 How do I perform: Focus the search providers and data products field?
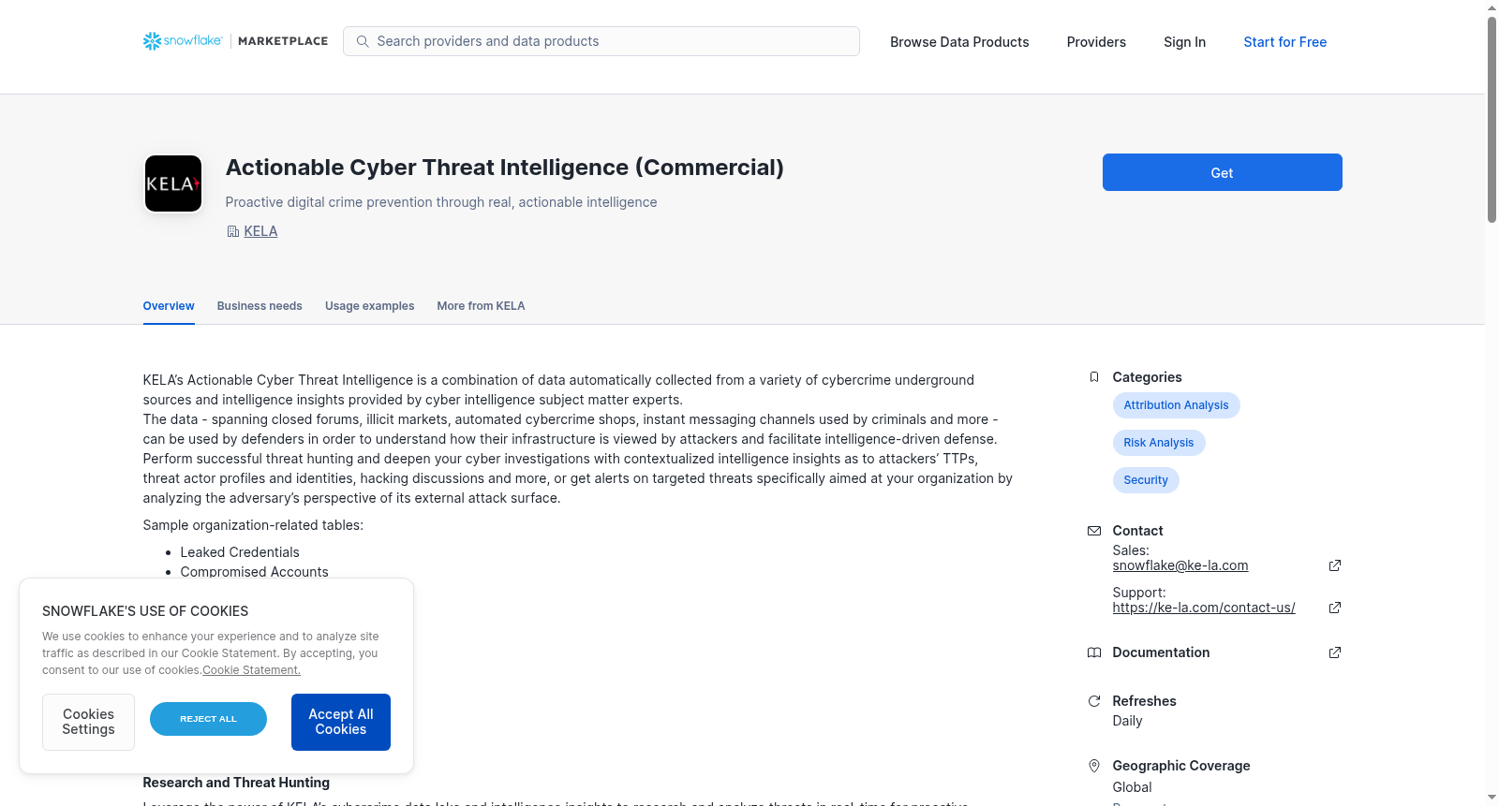tap(601, 41)
